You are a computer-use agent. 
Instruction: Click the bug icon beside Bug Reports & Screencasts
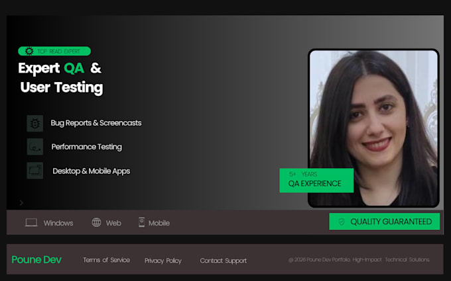coord(34,124)
